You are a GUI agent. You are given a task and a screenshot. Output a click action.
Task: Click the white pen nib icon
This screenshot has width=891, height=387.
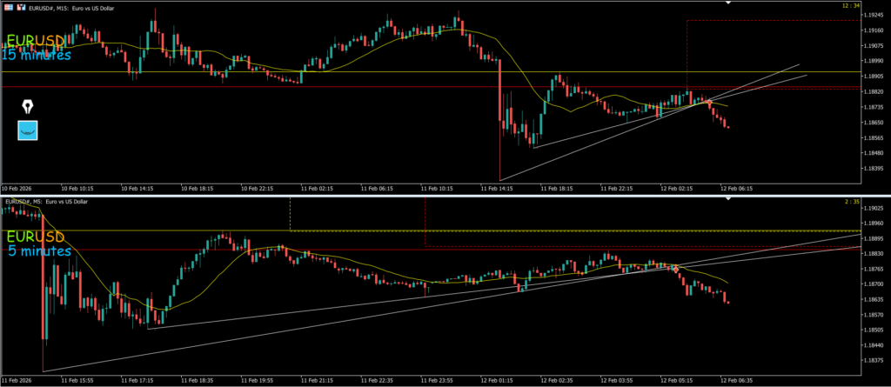point(28,107)
